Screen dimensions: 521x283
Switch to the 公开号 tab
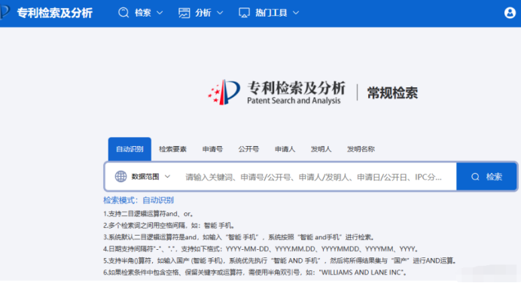248,149
